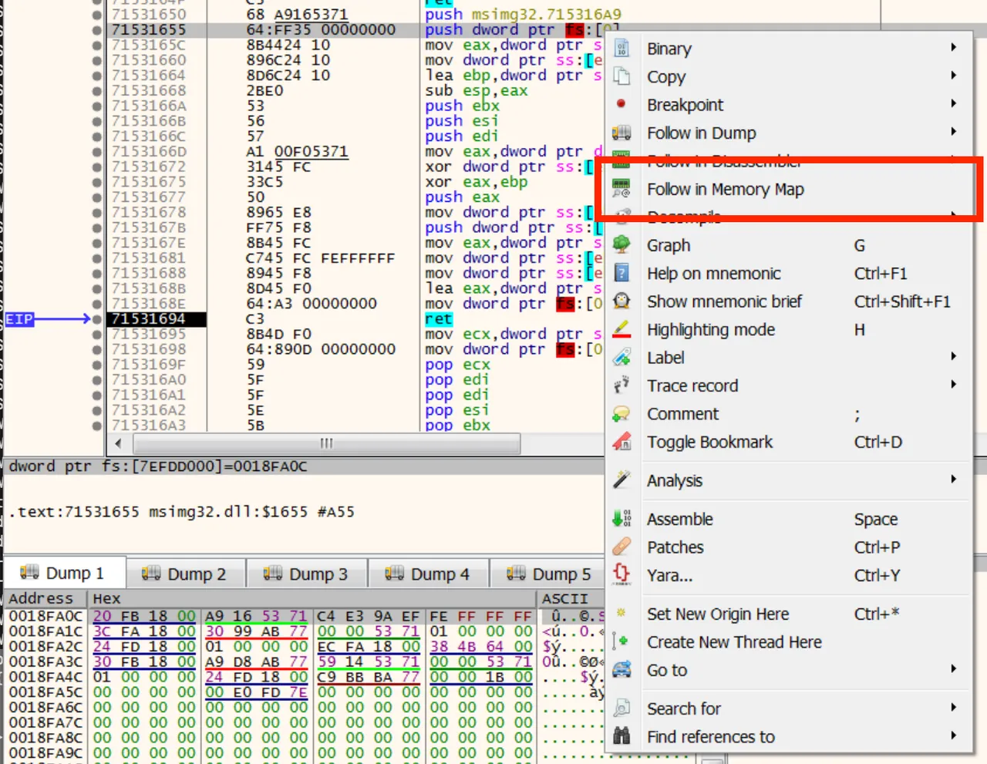Click the Address column header in dump
This screenshot has height=764, width=987.
click(45, 598)
